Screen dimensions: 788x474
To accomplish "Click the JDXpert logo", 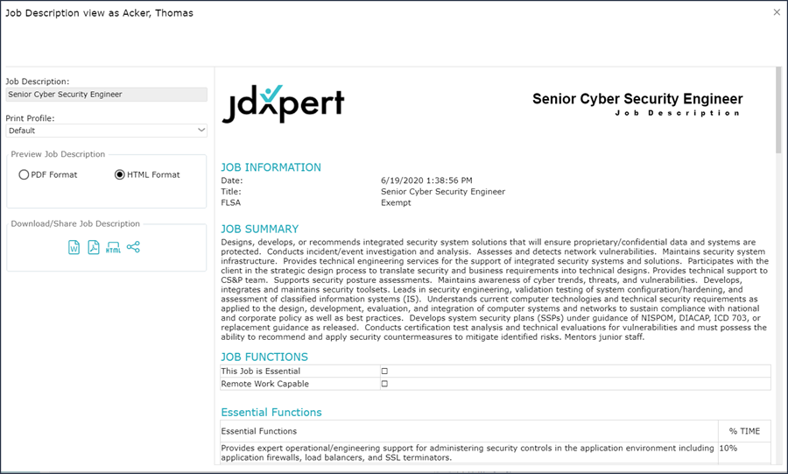I will tap(283, 103).
